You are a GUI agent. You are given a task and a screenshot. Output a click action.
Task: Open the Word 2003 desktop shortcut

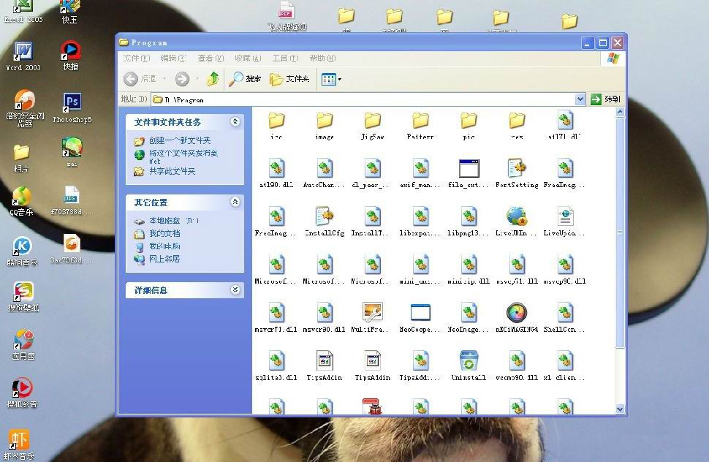[23, 53]
